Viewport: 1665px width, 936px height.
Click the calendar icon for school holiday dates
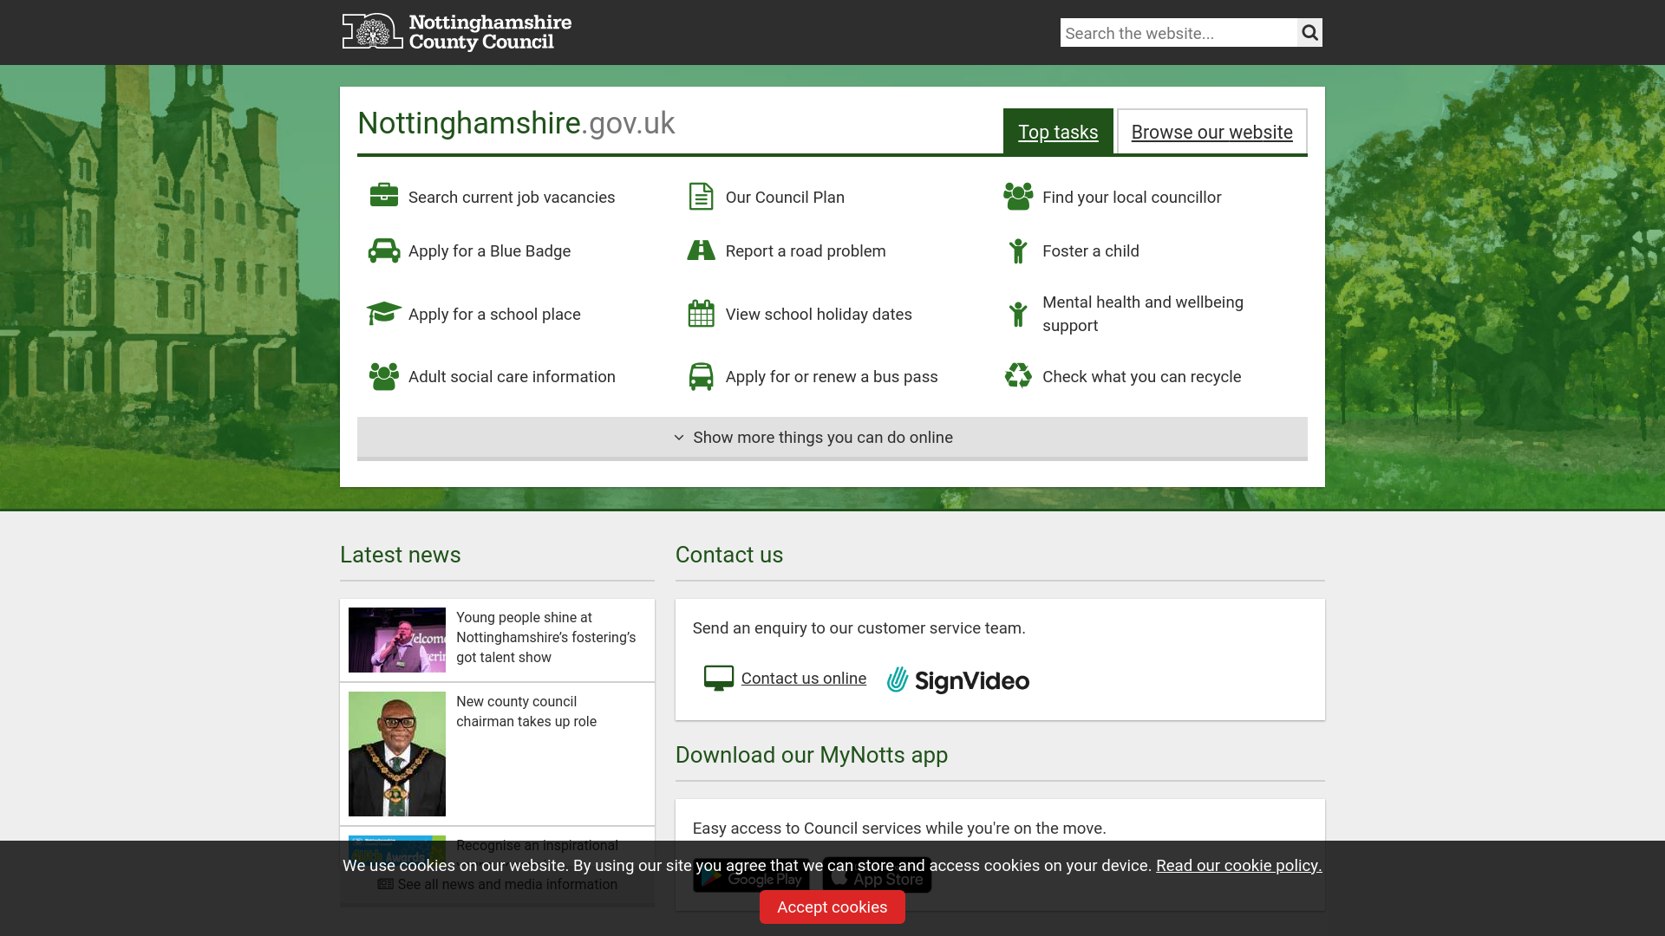point(701,313)
